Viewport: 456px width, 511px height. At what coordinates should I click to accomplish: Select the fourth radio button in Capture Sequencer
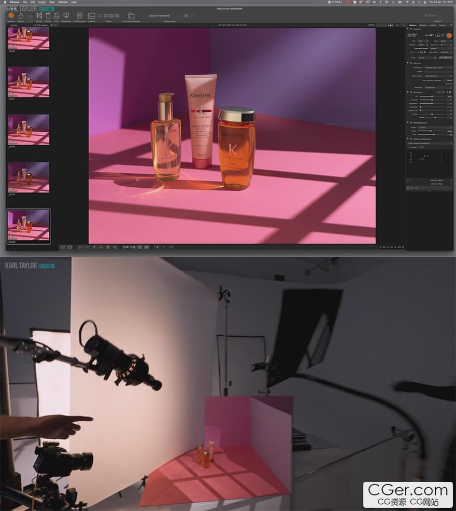click(411, 162)
